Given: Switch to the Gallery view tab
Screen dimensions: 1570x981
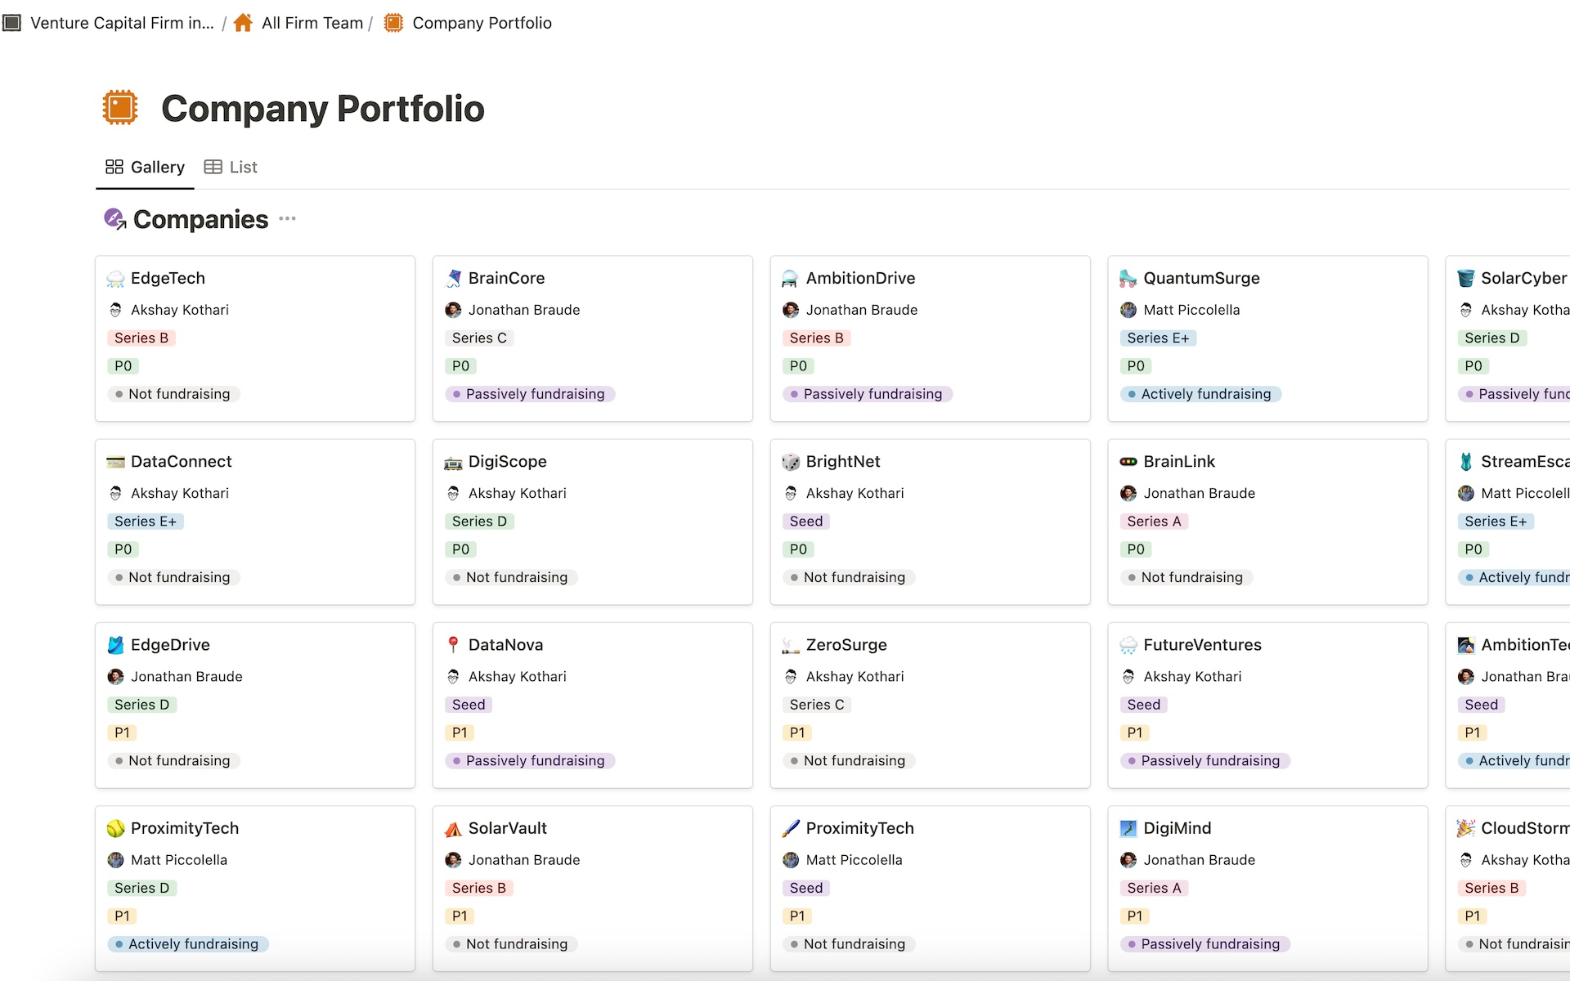Looking at the screenshot, I should (146, 167).
